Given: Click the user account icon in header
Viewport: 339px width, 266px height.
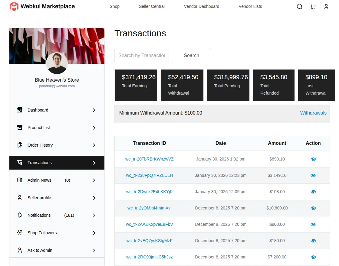Looking at the screenshot, I should 326,6.
